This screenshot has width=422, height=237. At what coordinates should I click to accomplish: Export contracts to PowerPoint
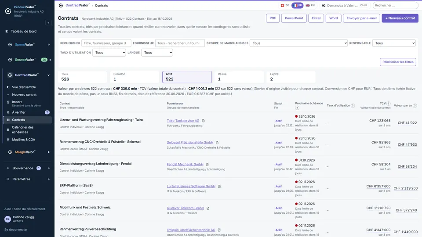[294, 18]
